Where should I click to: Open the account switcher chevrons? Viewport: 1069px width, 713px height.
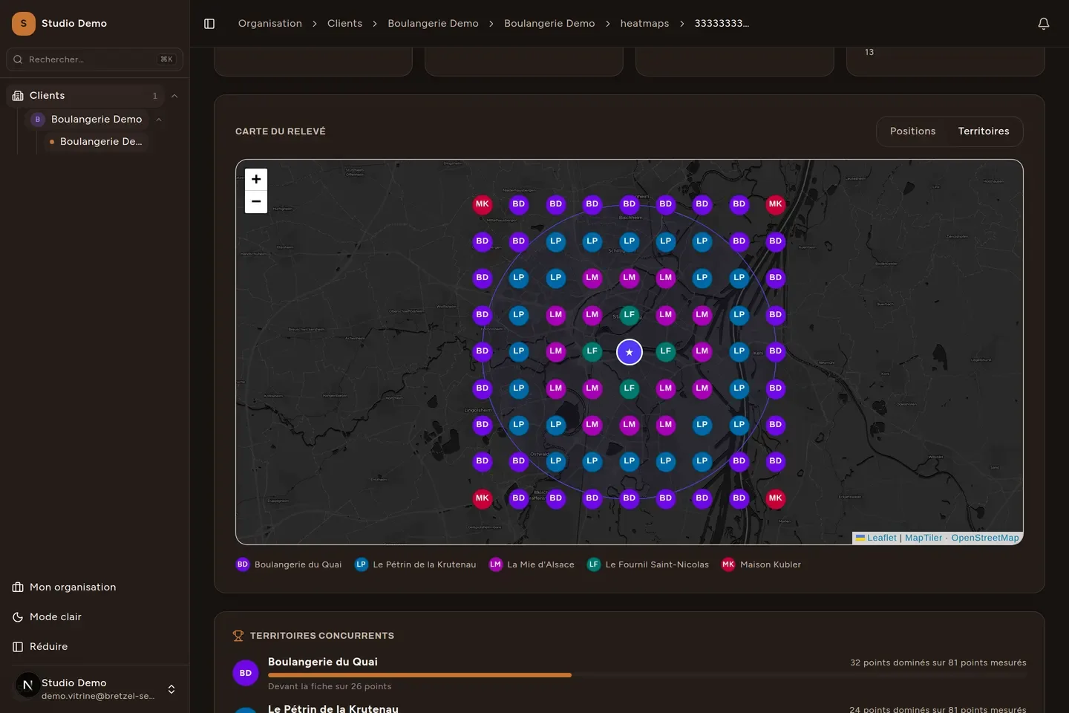[171, 689]
